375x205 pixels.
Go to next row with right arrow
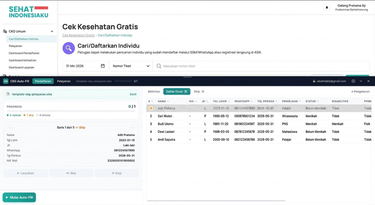[132, 128]
